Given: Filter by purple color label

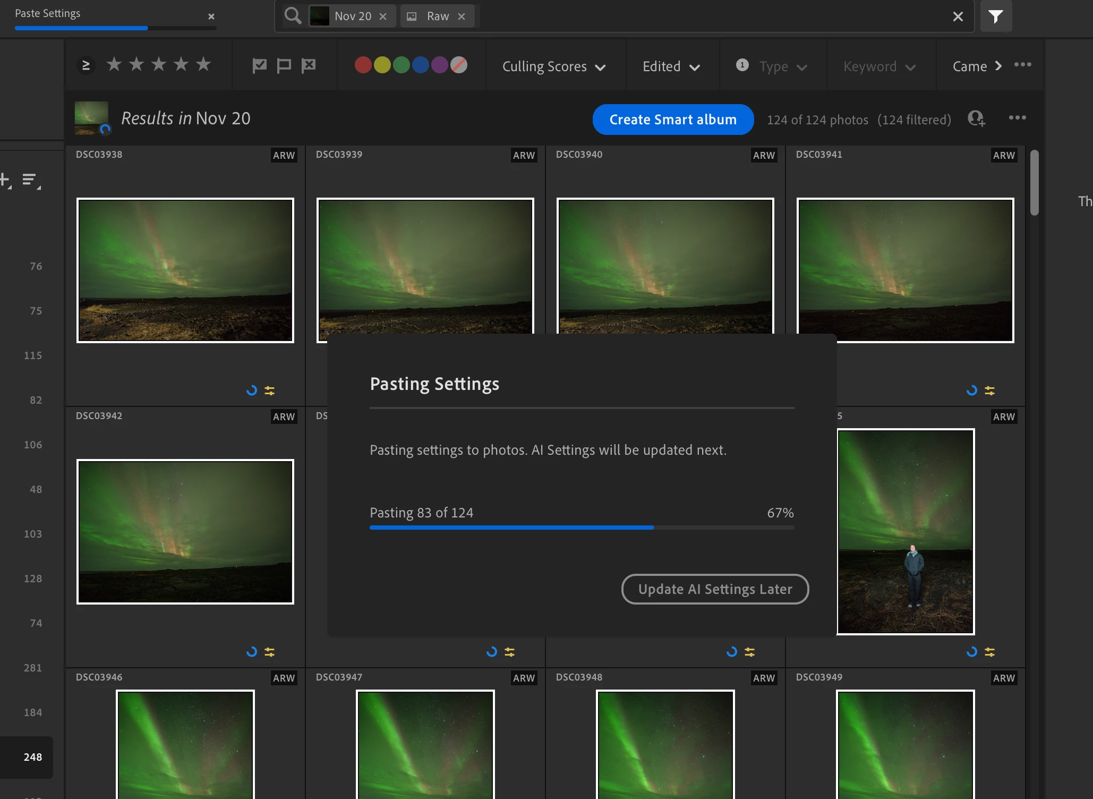Looking at the screenshot, I should tap(440, 65).
